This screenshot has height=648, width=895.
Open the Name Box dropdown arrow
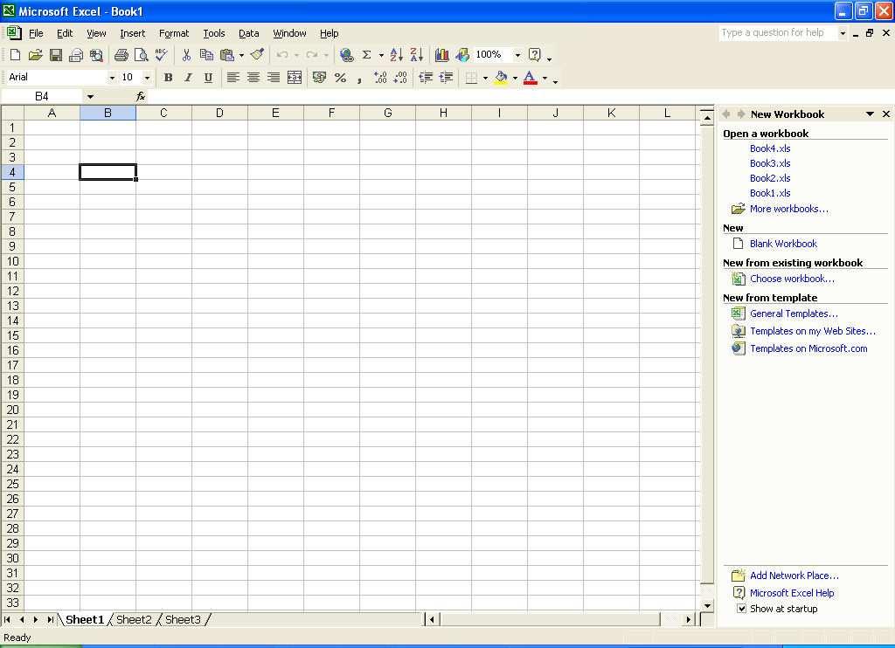pos(90,96)
